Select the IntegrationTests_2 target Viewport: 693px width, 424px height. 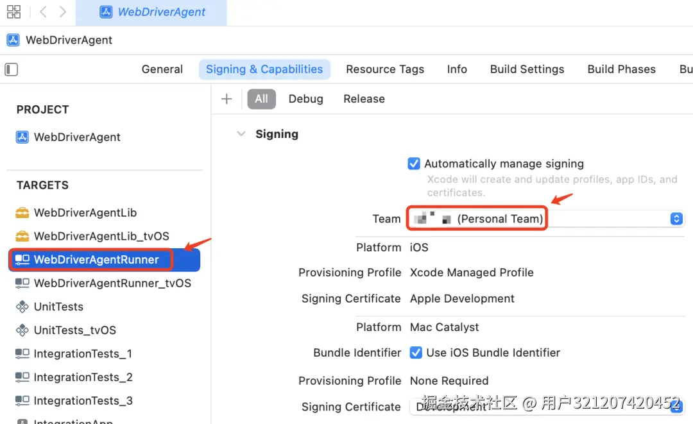(x=74, y=377)
